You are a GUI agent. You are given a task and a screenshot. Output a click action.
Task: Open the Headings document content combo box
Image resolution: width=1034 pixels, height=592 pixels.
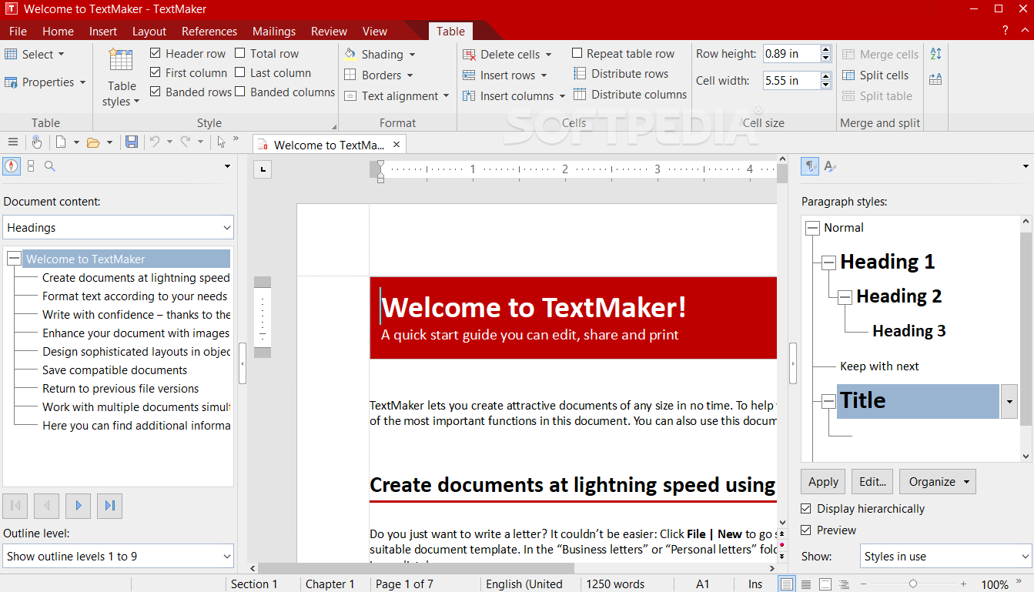pos(119,227)
